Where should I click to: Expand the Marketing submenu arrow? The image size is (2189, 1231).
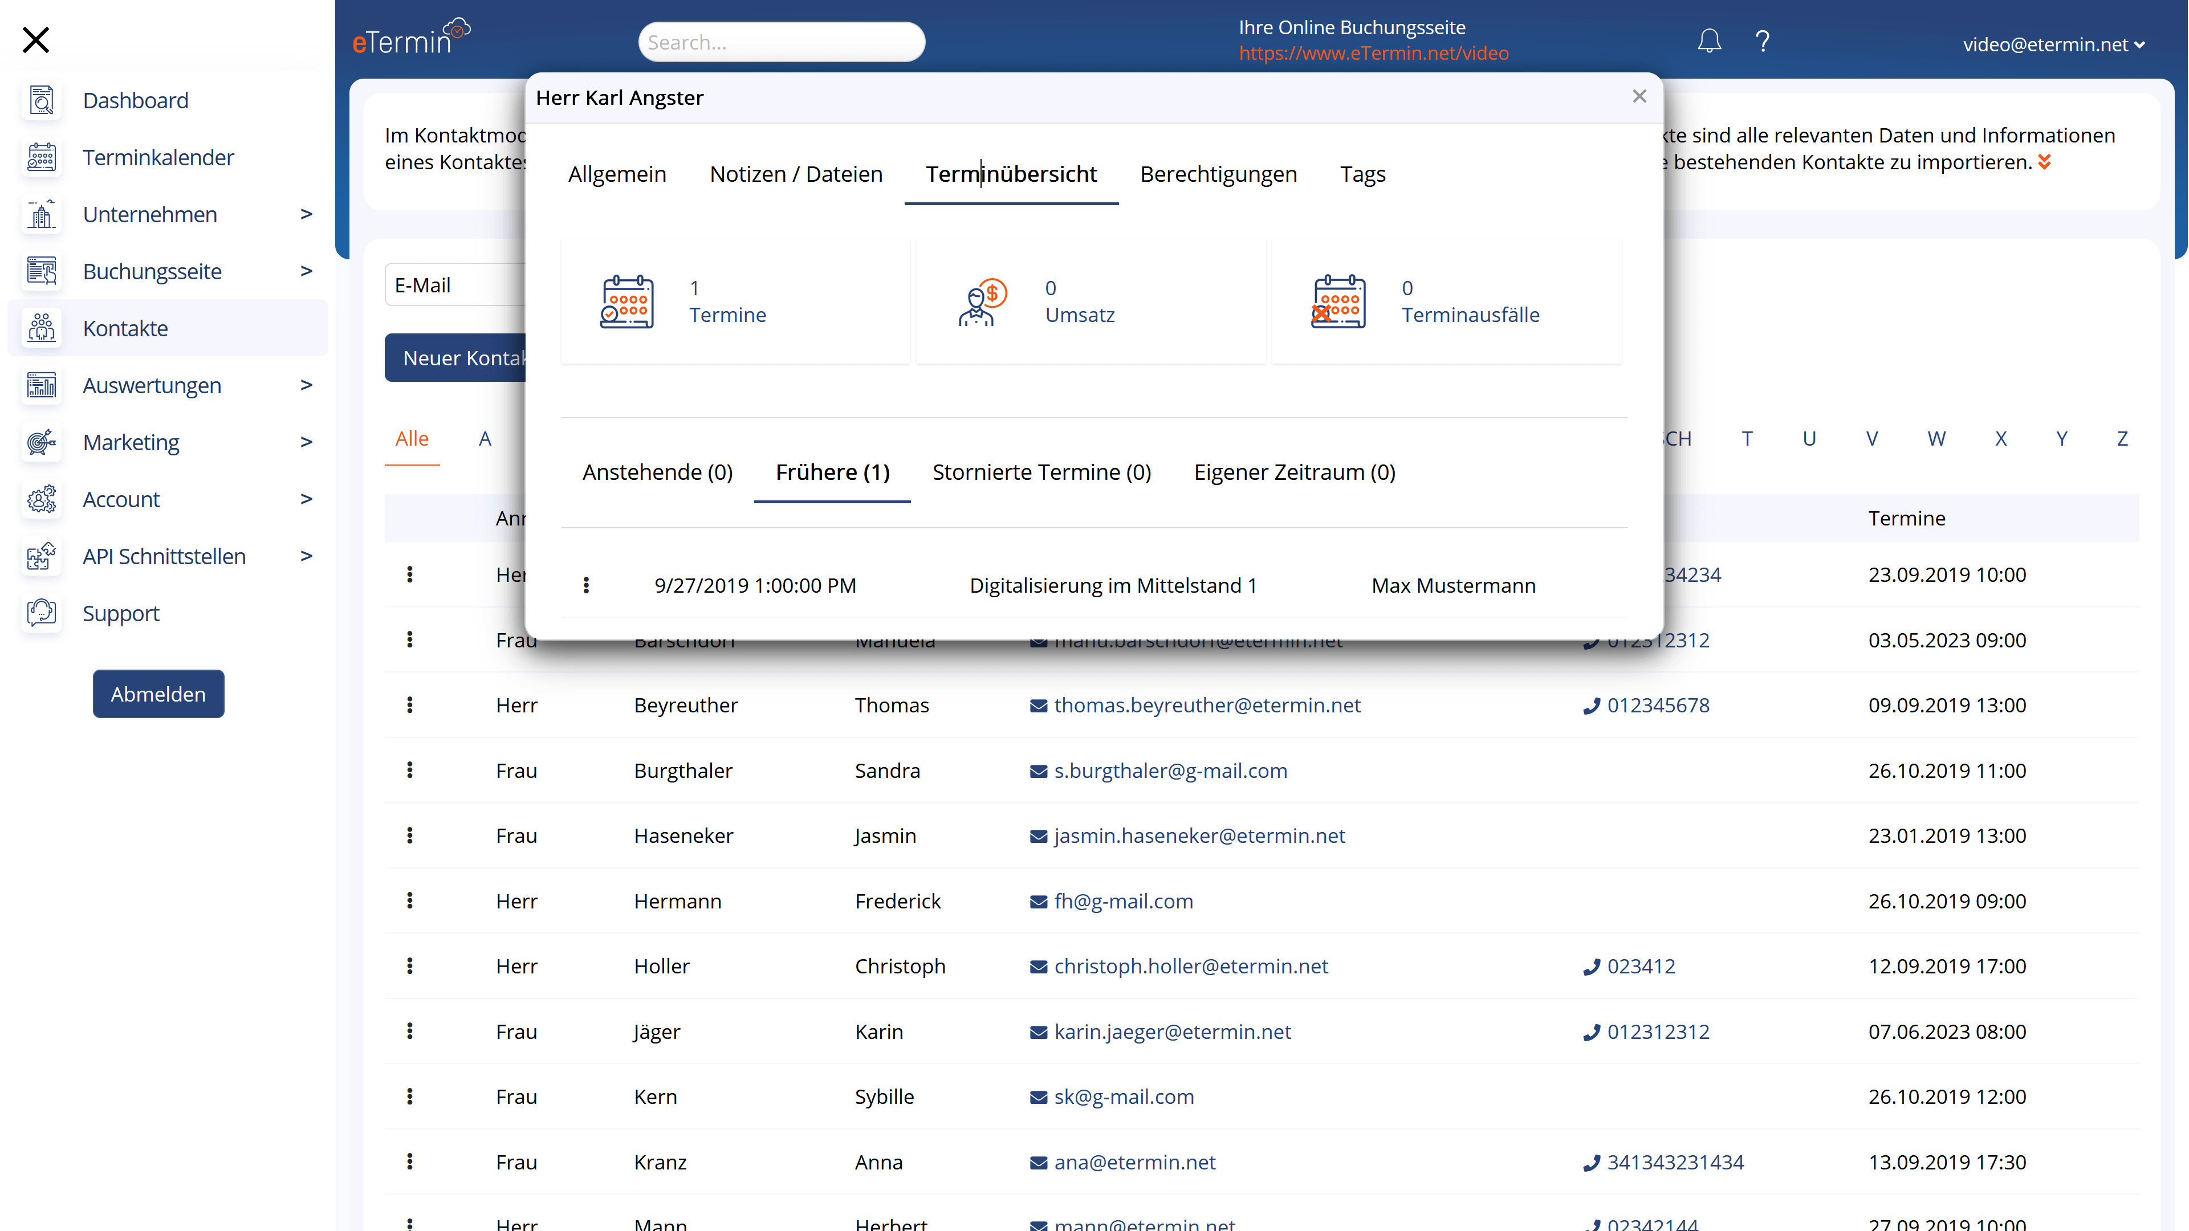pos(306,442)
